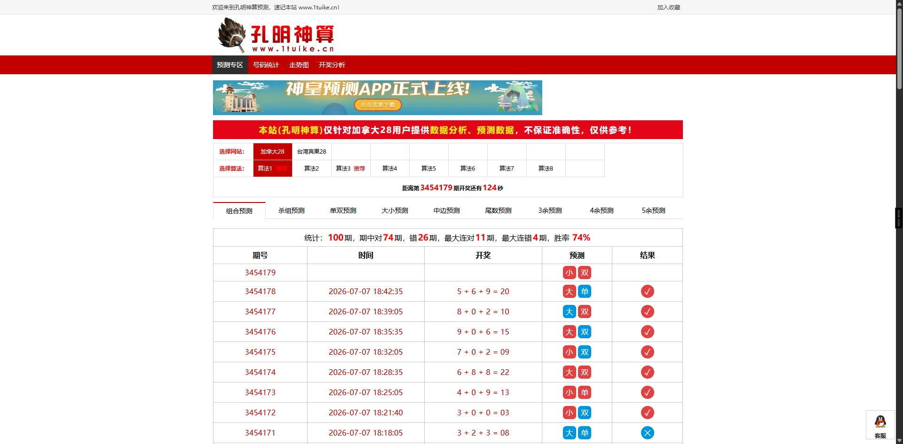Click the red disclaimer notice banner
The image size is (903, 444).
(x=448, y=130)
